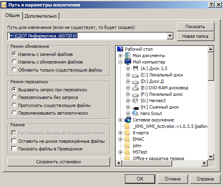
Task: Check 'Оставить на диске повреждённые файлы'
Action: [x=14, y=141]
